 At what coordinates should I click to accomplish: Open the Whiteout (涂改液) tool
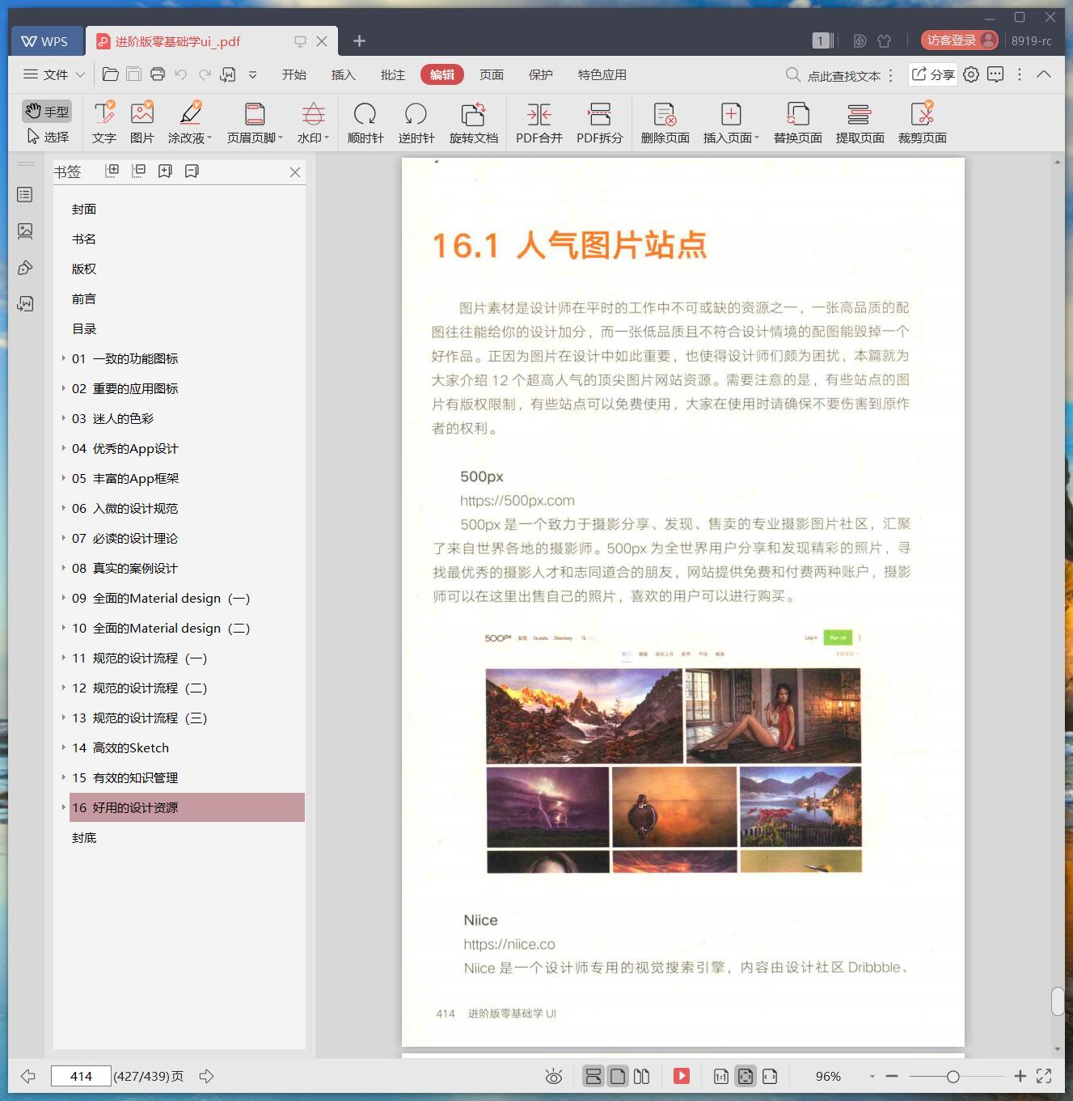click(190, 122)
